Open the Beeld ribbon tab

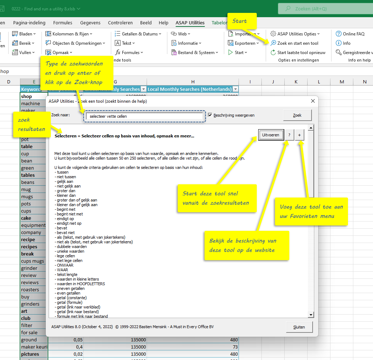(146, 23)
